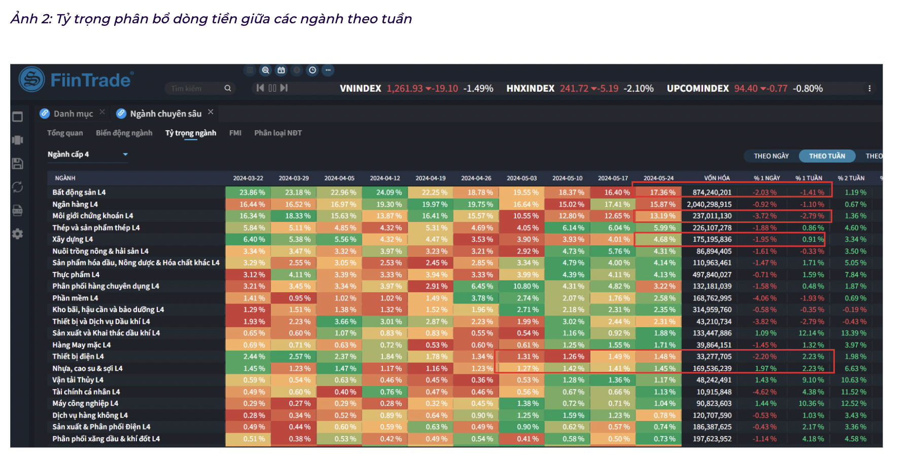
Task: Switch view to THEO NGÀY
Action: 771,156
